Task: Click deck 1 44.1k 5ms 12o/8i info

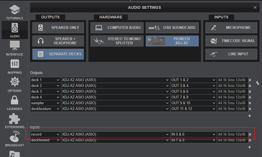Action: (x=232, y=80)
